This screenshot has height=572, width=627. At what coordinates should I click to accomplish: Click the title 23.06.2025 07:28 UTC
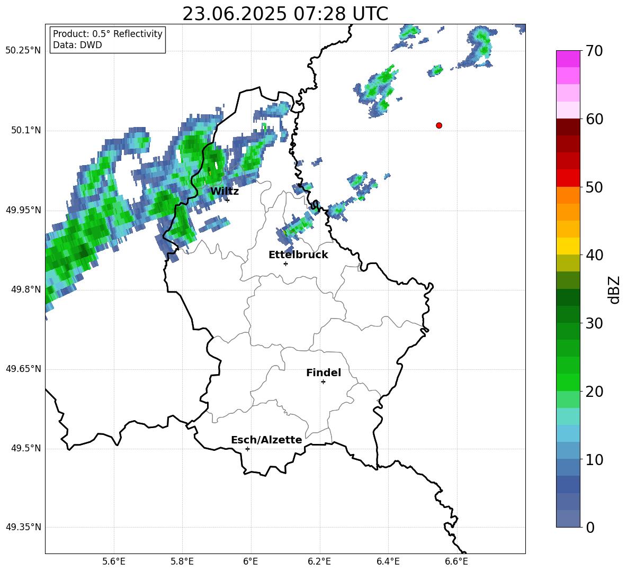(x=285, y=14)
